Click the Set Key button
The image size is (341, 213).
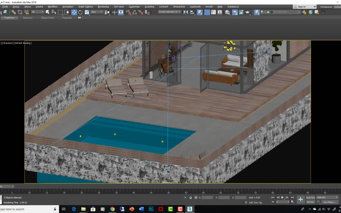tap(310, 202)
